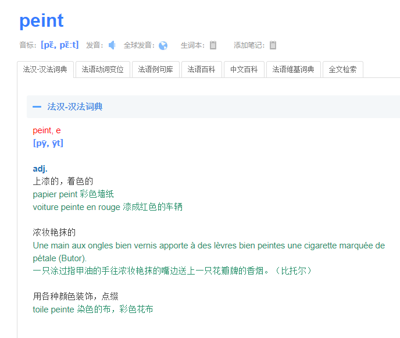Select the 法语例句库 tab

pyautogui.click(x=155, y=70)
